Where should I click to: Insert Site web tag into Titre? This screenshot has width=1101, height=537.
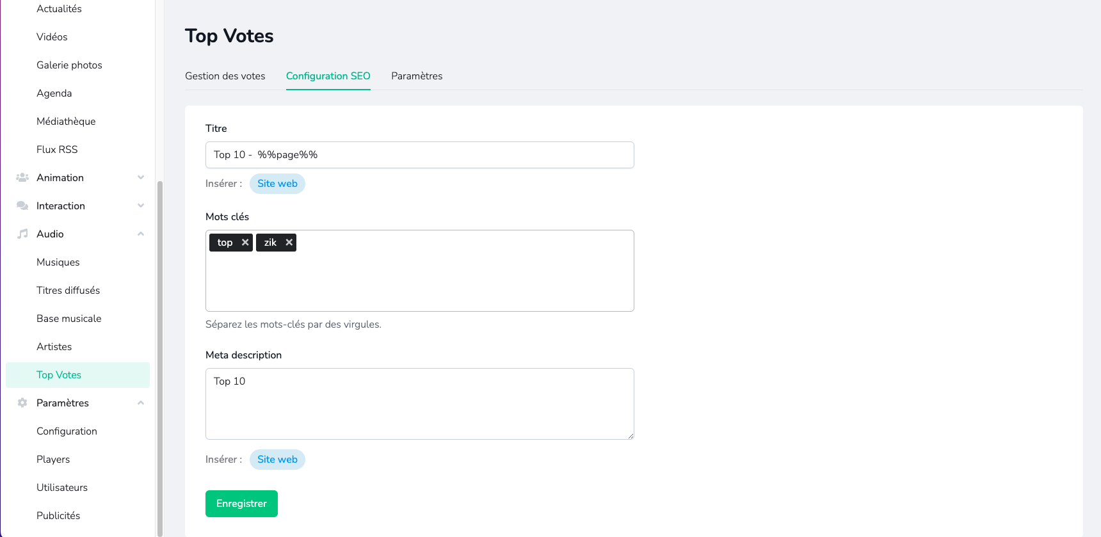tap(277, 184)
